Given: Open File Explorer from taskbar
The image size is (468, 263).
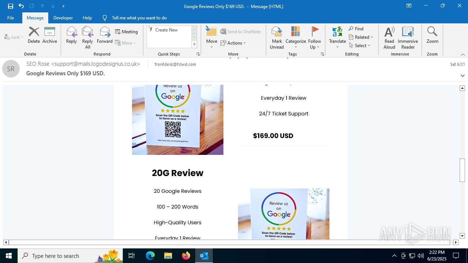Looking at the screenshot, I should (x=168, y=256).
